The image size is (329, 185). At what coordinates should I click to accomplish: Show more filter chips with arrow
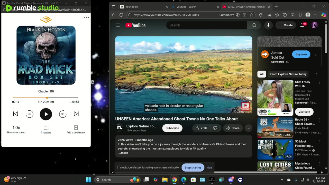(316, 74)
